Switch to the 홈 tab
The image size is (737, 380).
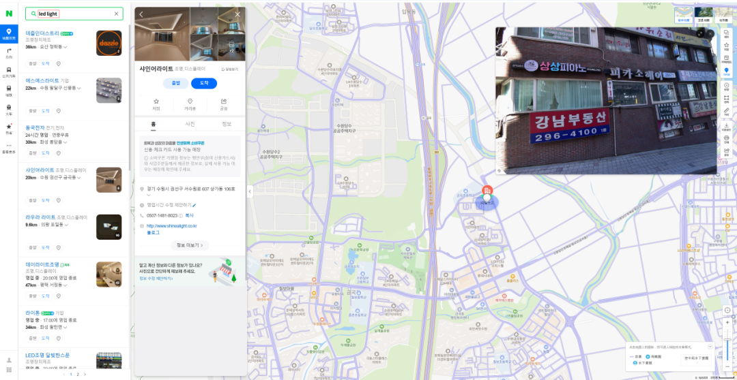coord(154,124)
